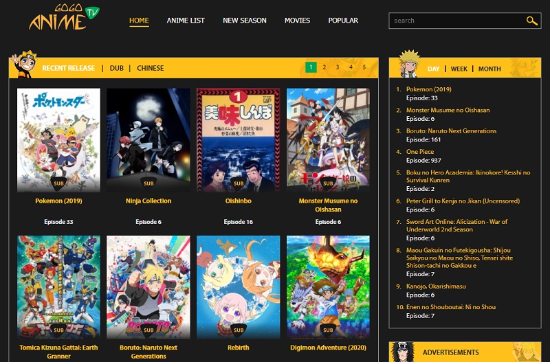This screenshot has height=362, width=550.
Task: Open Boku no Hero Academia: Ikinokore in ranking
Action: click(x=468, y=177)
